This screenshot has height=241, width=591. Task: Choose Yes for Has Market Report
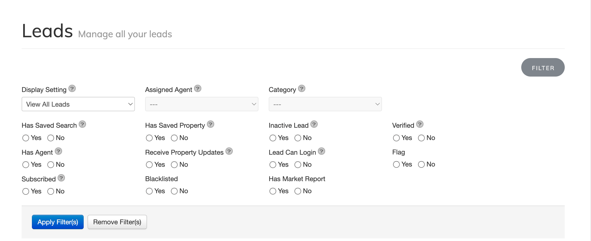(273, 191)
